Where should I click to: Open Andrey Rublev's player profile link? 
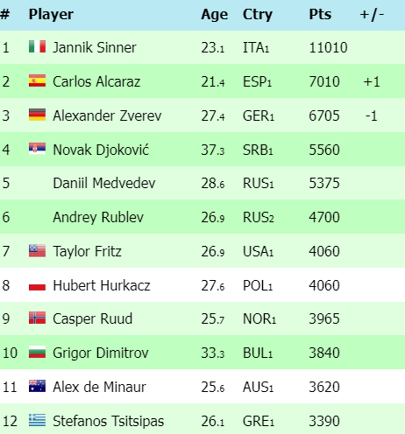(98, 217)
